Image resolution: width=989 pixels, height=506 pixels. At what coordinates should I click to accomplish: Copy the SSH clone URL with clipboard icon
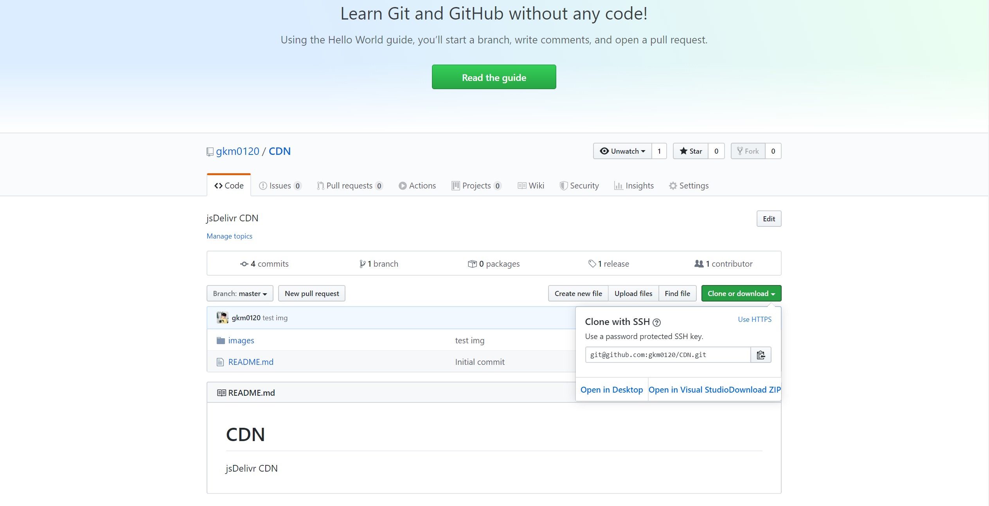(x=761, y=355)
